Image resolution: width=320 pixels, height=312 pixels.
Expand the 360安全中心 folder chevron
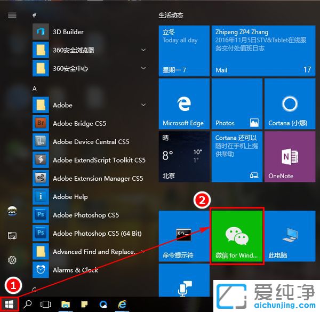click(143, 68)
